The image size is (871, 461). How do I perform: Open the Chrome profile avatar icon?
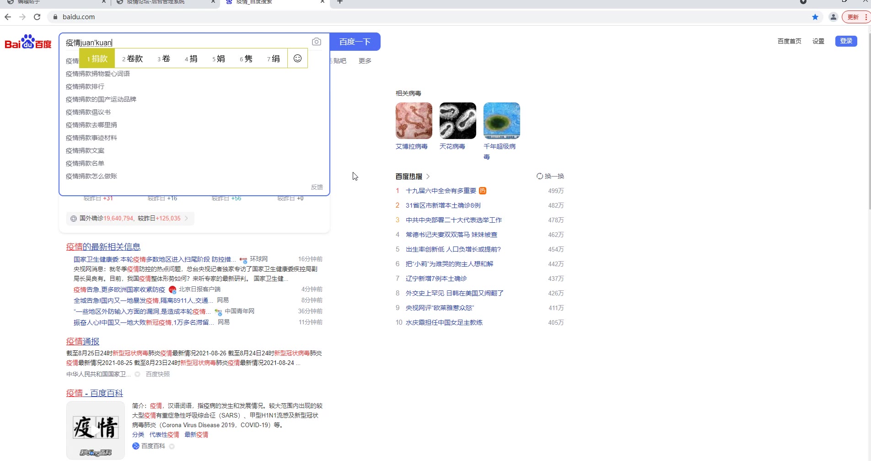click(x=833, y=17)
